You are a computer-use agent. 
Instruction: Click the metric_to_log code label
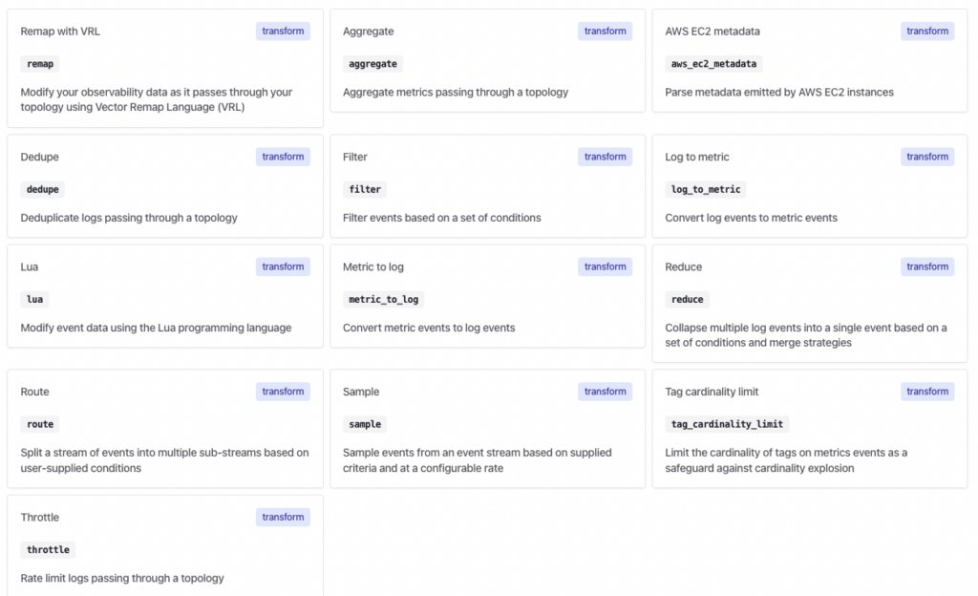coord(384,299)
